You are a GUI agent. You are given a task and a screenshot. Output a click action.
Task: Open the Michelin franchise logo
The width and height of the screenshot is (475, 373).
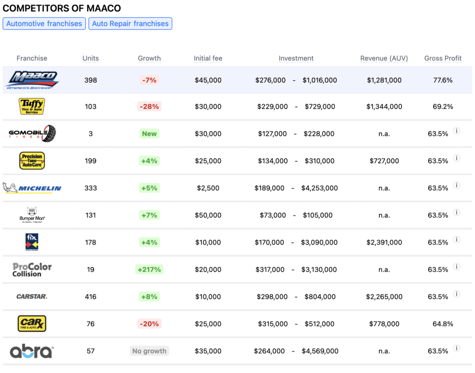[x=32, y=188]
